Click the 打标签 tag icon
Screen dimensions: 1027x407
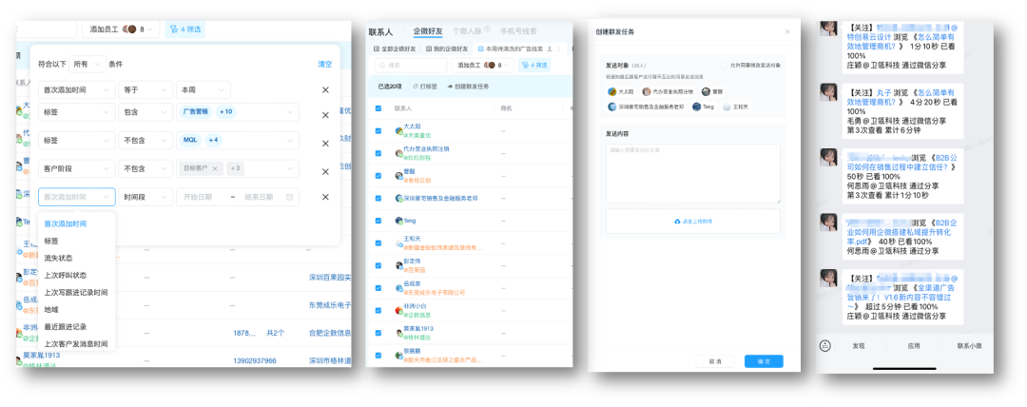point(416,87)
